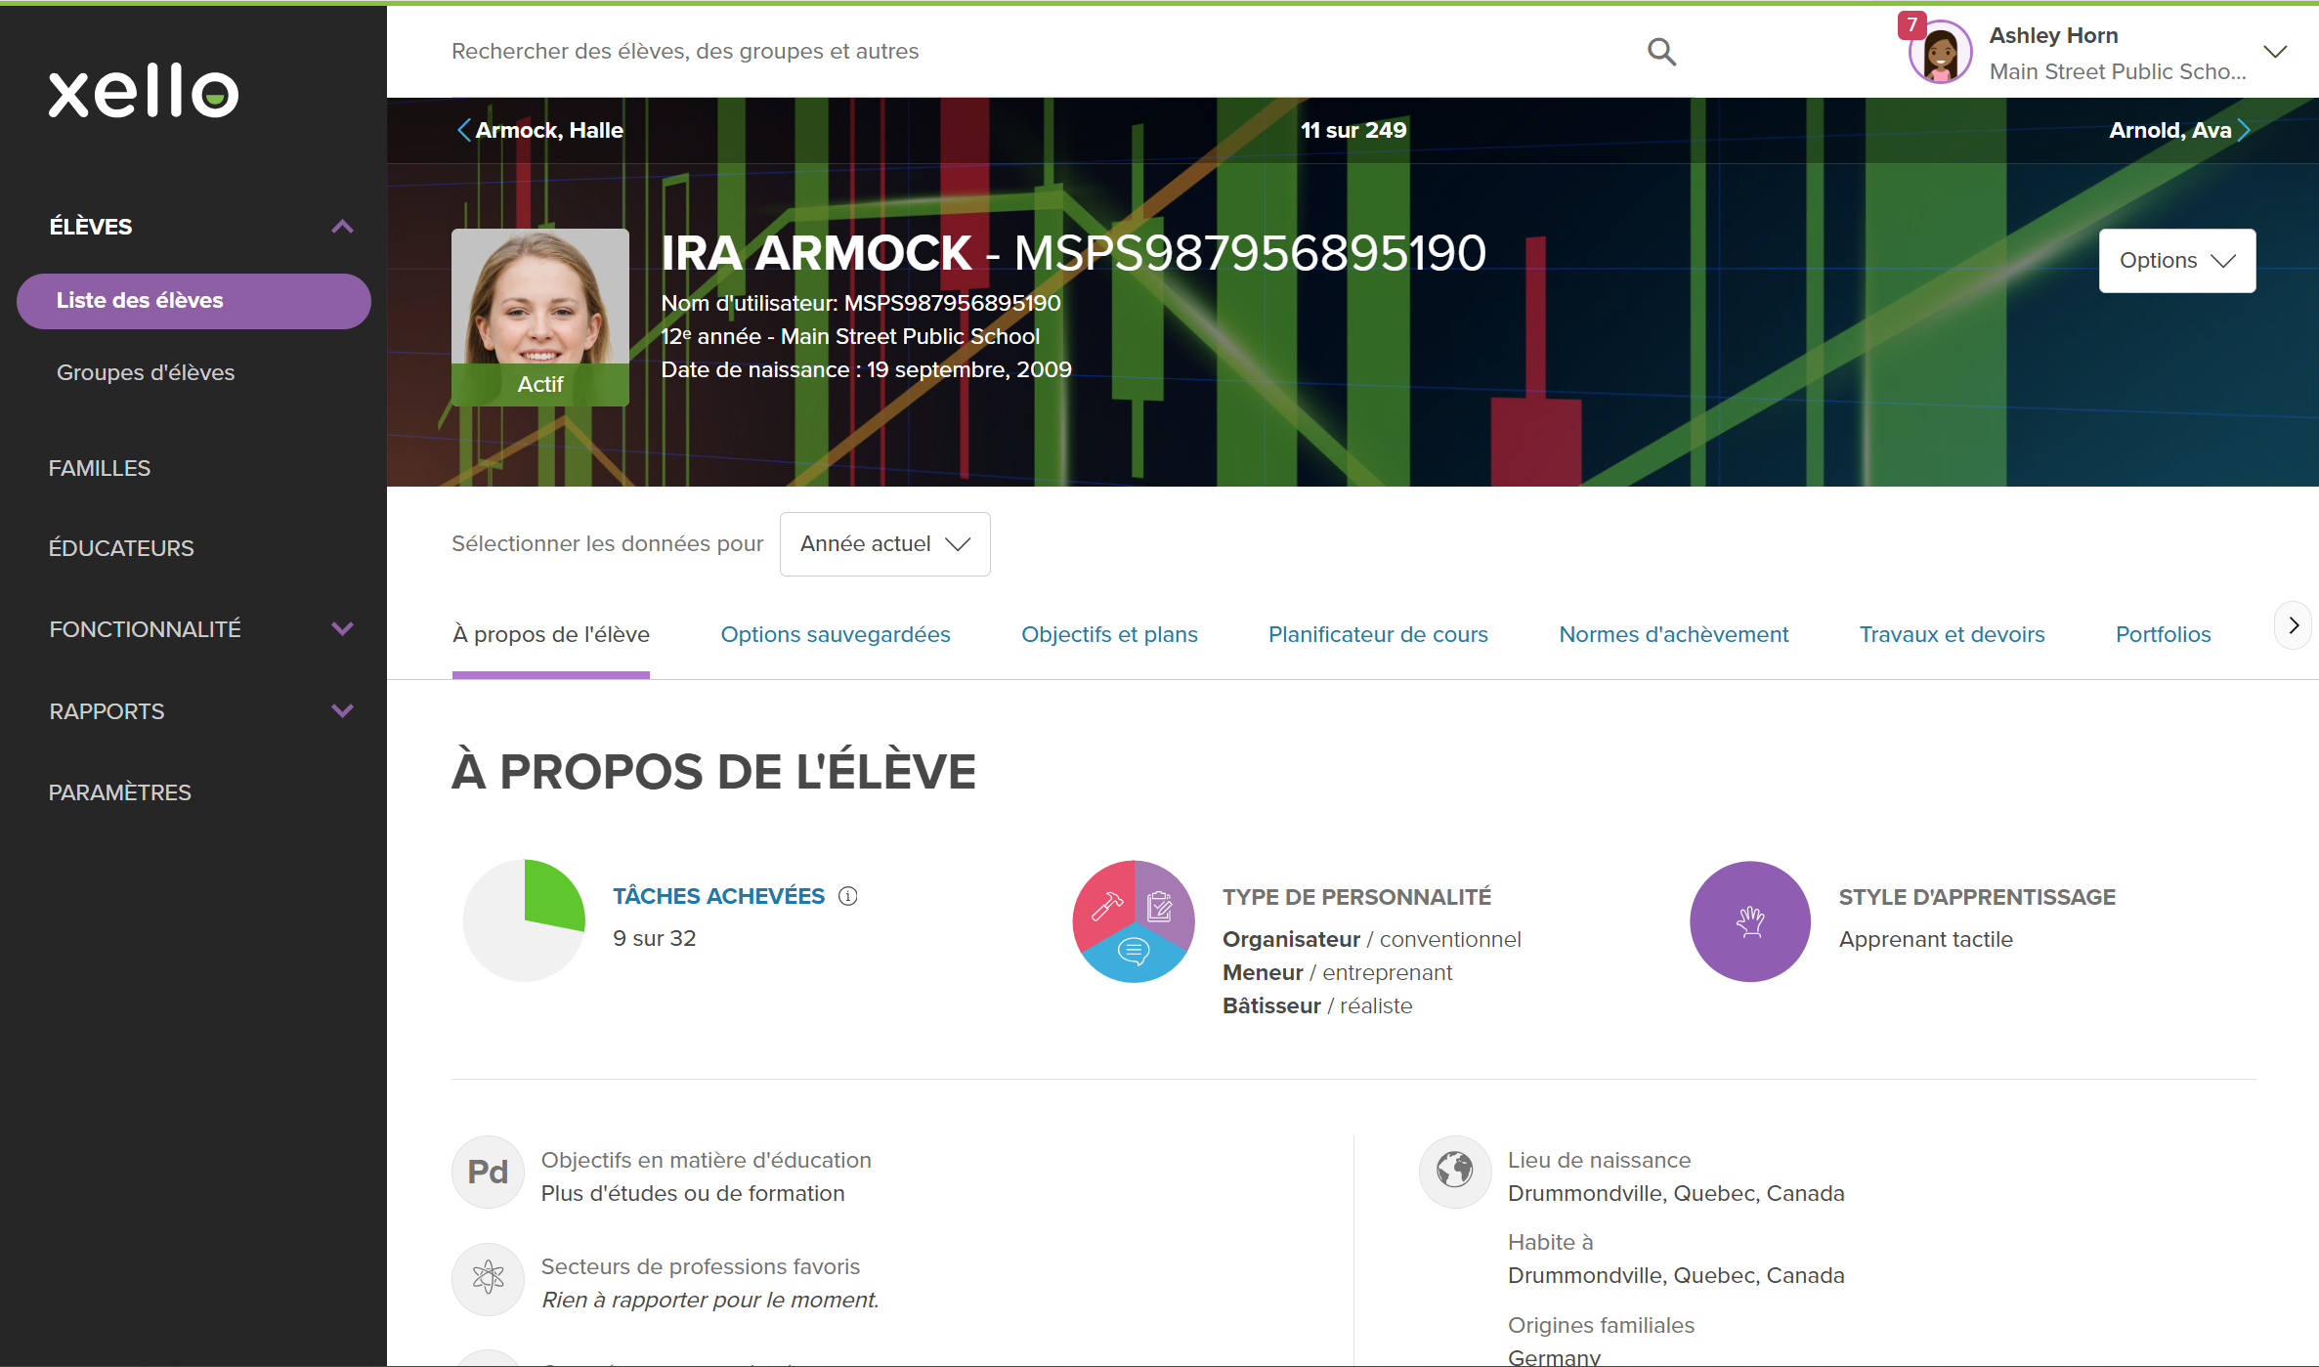
Task: Click the search magnifier icon
Action: 1661,52
